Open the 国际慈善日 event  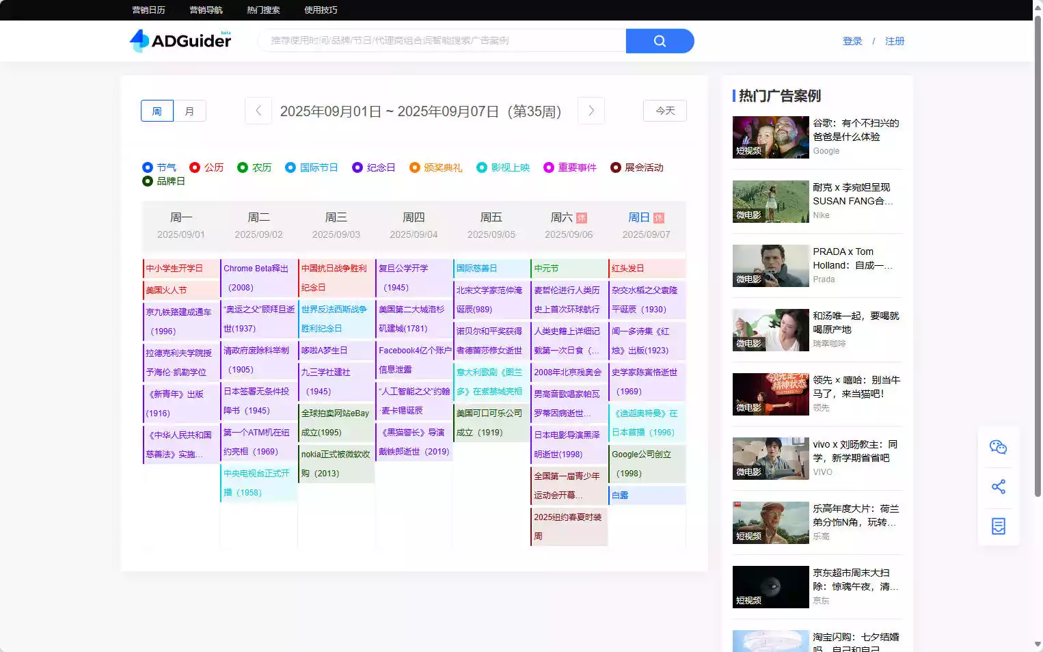point(491,269)
